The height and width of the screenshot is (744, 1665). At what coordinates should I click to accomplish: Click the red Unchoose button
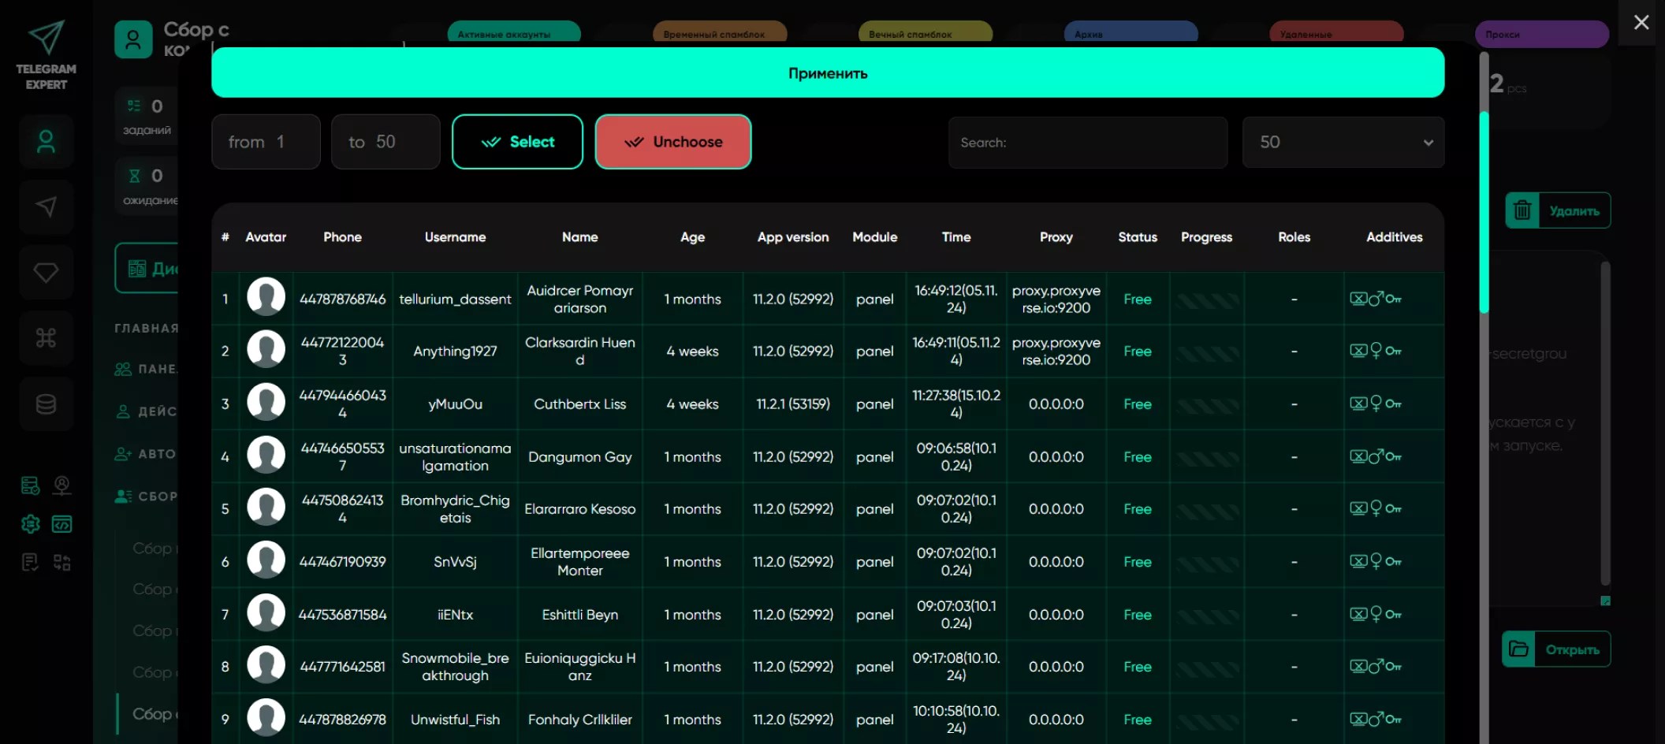(673, 142)
